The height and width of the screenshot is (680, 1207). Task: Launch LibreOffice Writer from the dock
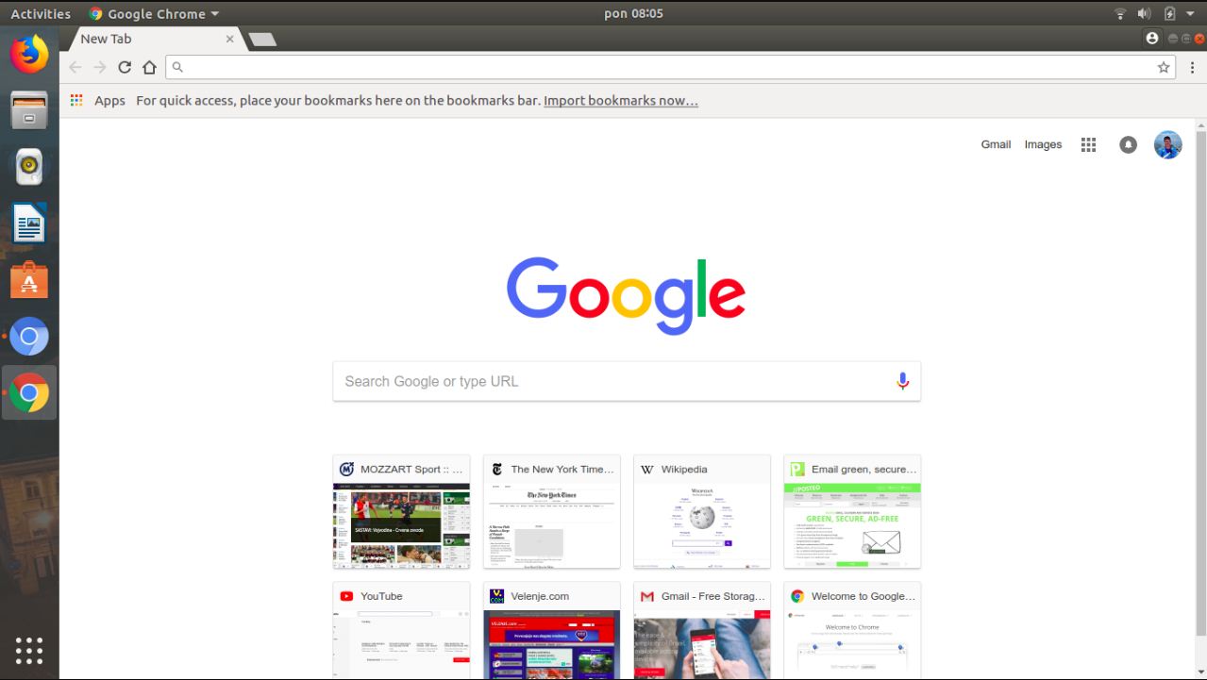tap(29, 224)
